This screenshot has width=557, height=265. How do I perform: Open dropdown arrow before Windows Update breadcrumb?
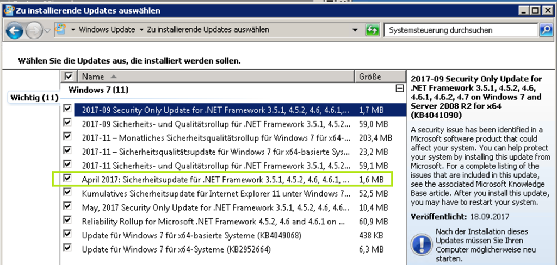(73, 30)
